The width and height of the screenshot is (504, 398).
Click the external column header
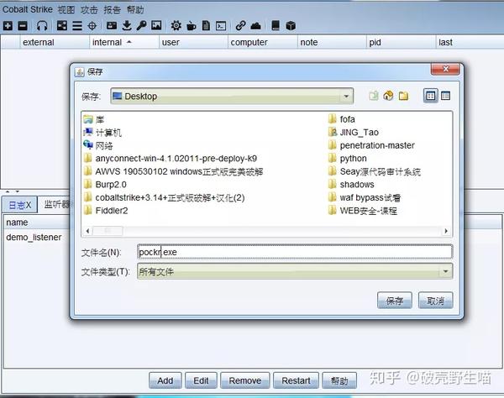point(55,42)
